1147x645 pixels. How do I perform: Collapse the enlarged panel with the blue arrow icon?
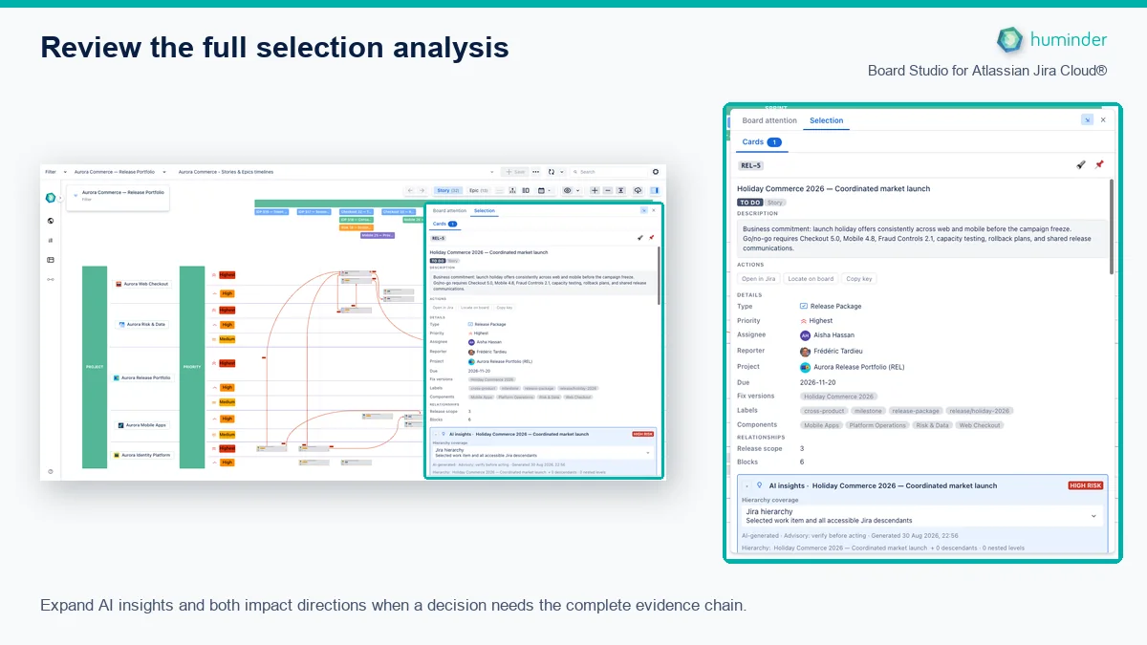pyautogui.click(x=1087, y=119)
